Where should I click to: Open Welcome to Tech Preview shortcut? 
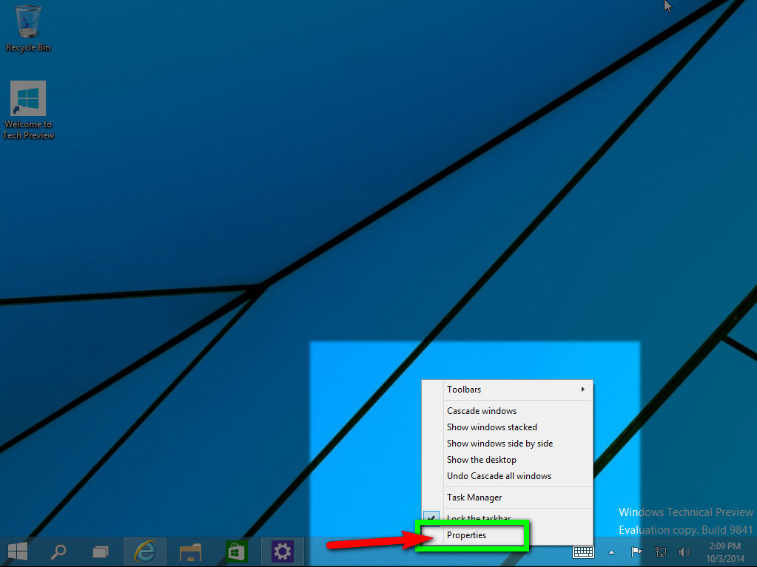click(28, 110)
